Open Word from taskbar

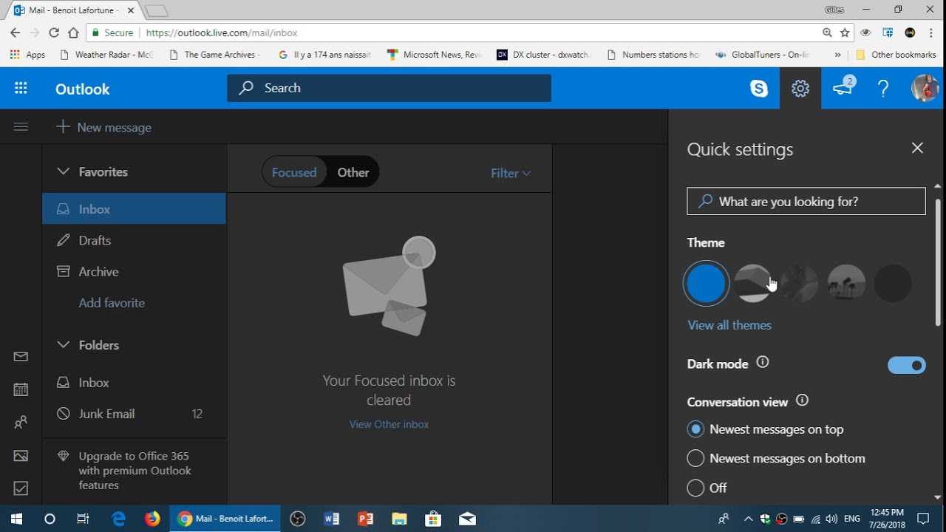coord(331,519)
